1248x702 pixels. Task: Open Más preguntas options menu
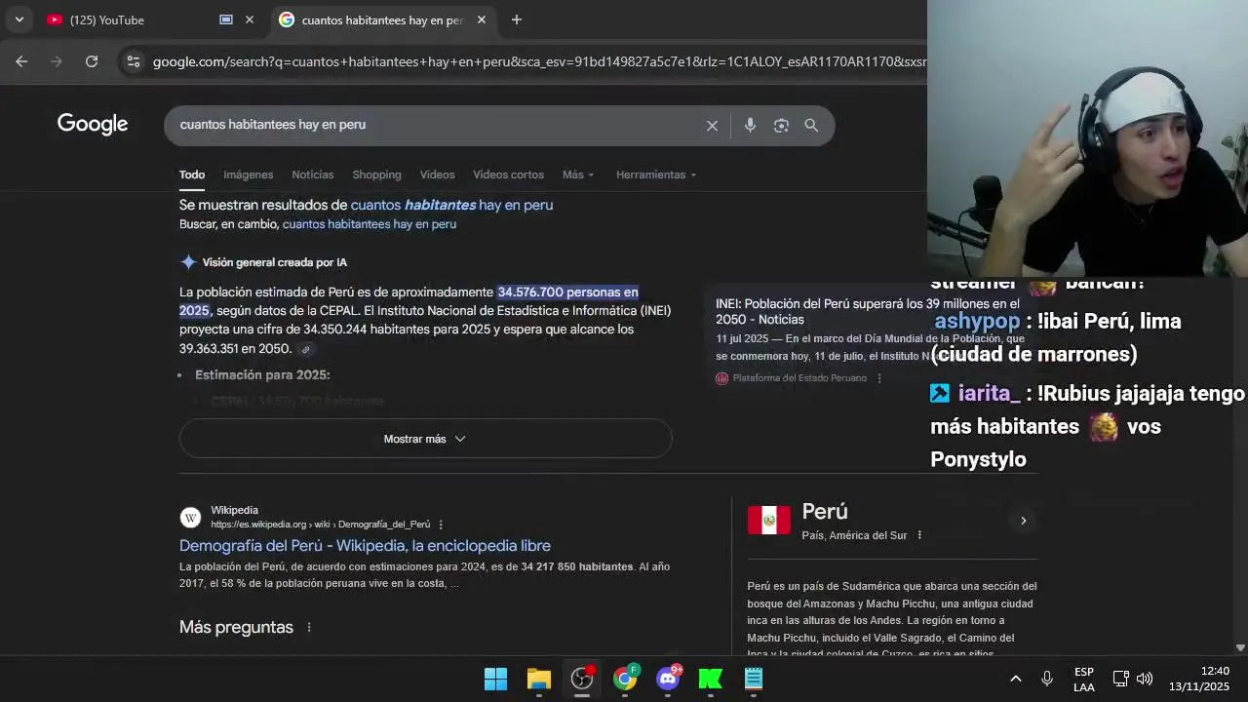[x=309, y=627]
